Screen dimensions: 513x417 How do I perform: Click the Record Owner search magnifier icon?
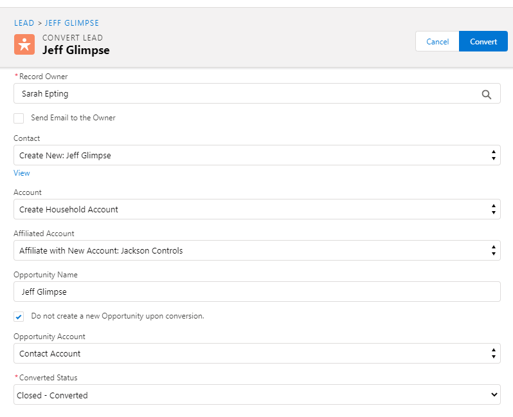(x=487, y=94)
